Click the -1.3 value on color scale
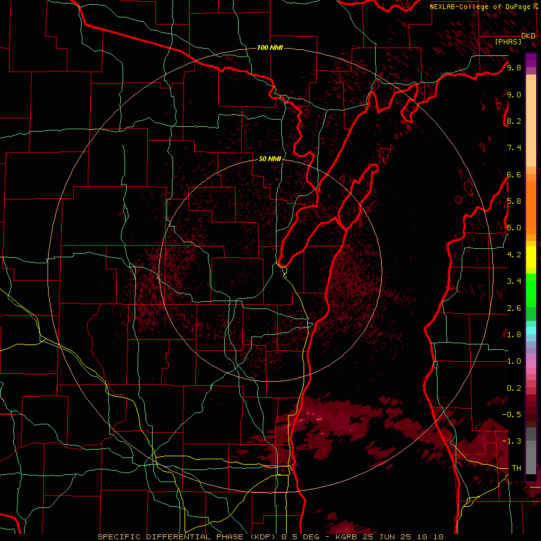Screen dimensions: 541x541 512,441
